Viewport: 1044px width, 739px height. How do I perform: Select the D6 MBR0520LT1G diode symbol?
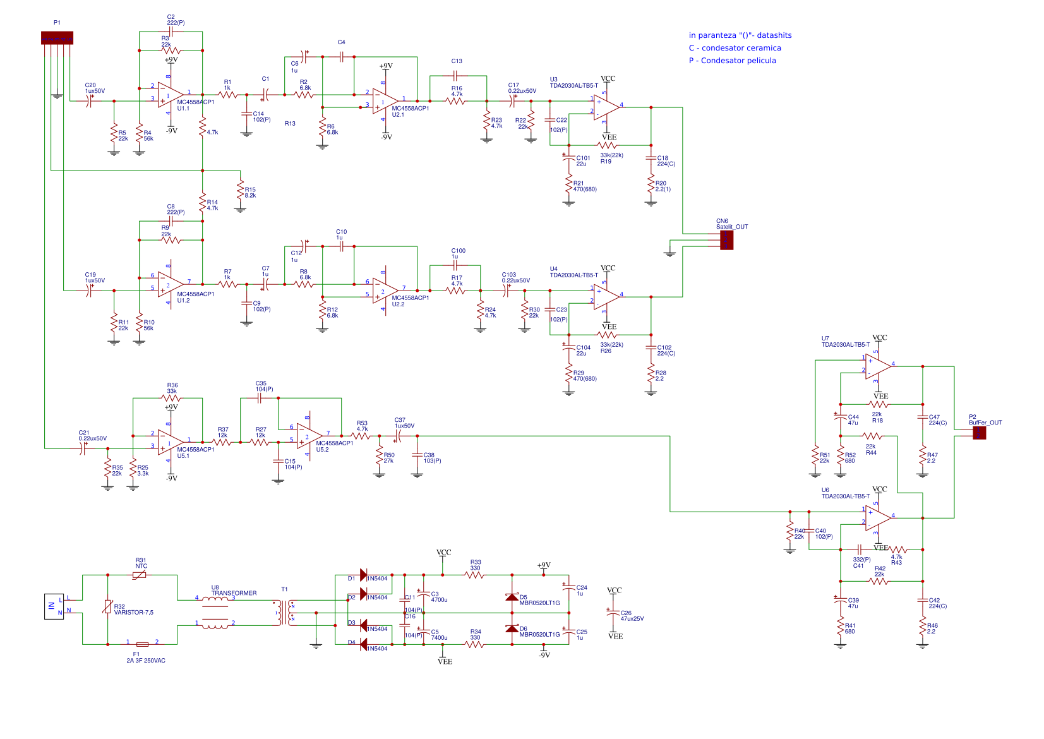coord(512,628)
